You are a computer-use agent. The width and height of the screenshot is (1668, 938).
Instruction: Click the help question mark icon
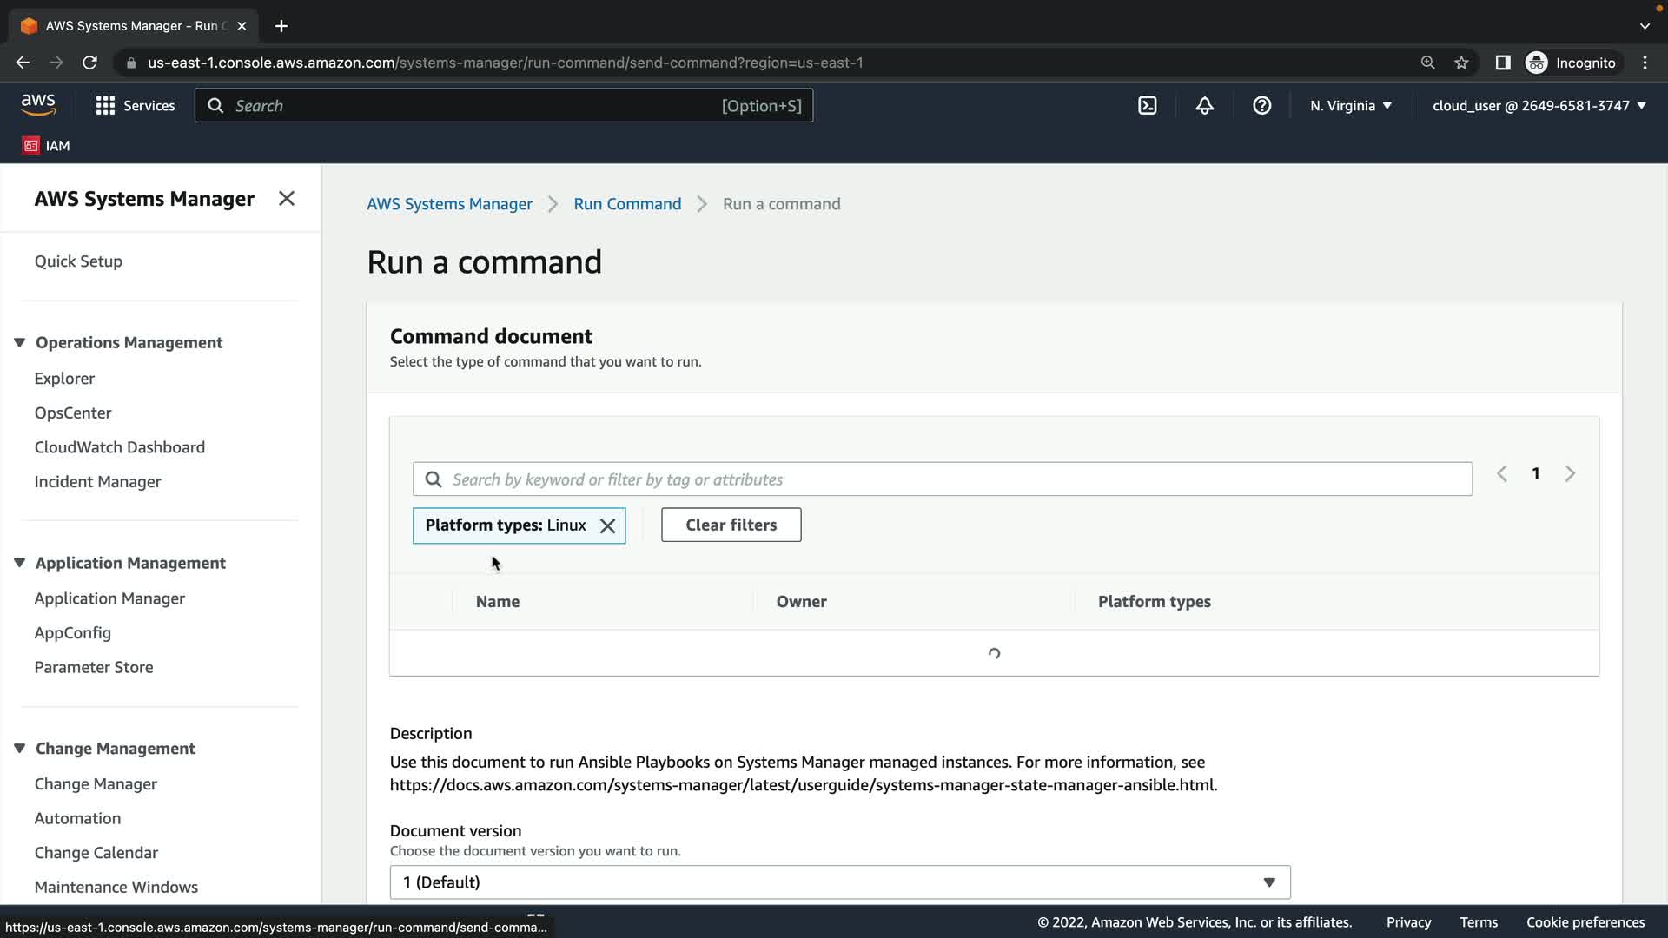point(1261,105)
